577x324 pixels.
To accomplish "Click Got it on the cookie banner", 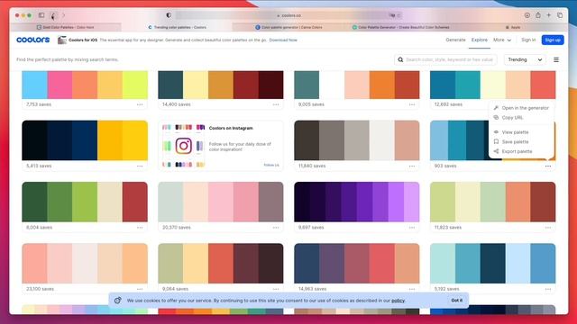I will (x=457, y=301).
